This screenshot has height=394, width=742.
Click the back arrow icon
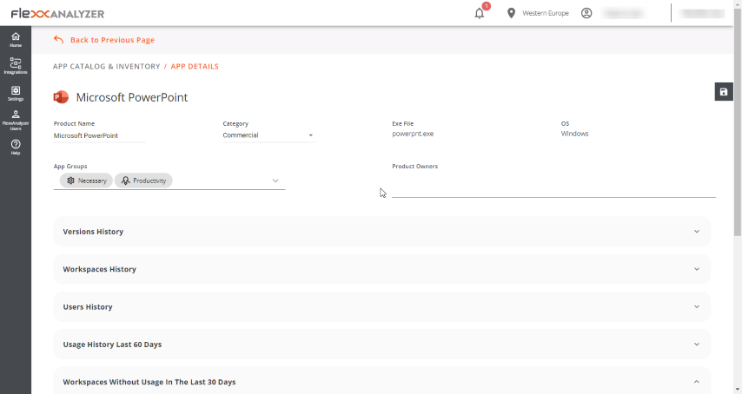59,40
